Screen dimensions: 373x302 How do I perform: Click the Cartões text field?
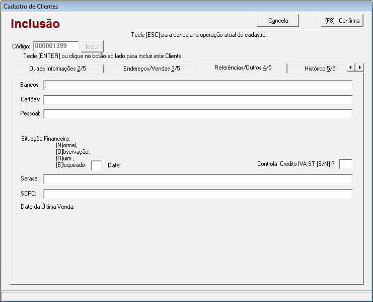(x=198, y=99)
